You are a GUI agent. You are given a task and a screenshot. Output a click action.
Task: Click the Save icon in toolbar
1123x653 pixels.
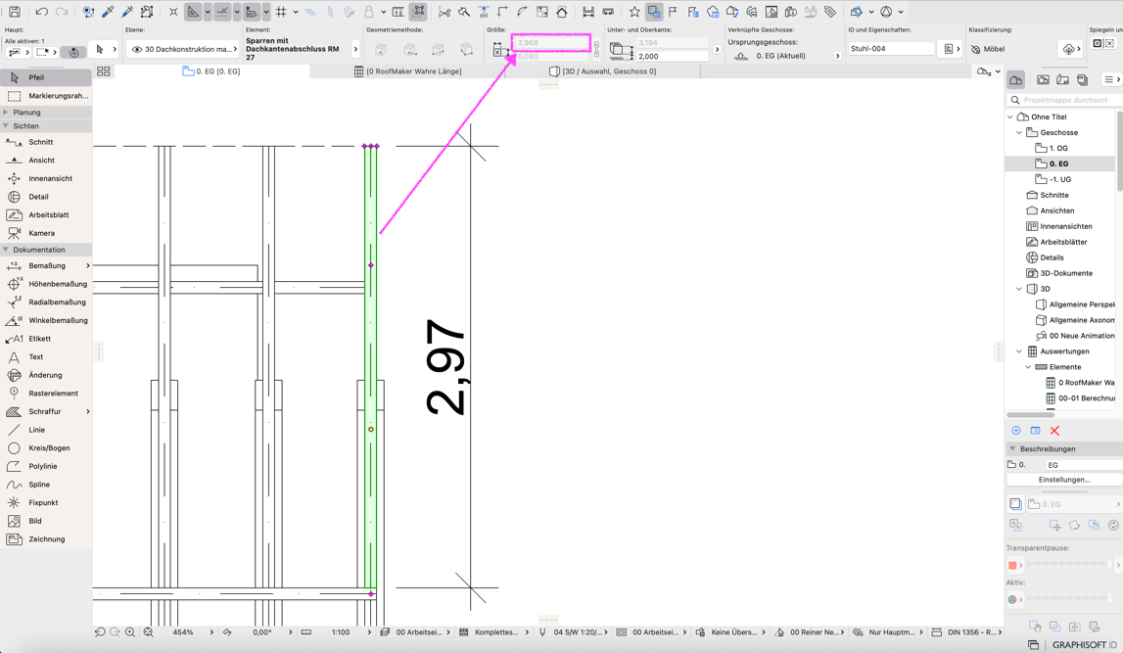[x=15, y=12]
